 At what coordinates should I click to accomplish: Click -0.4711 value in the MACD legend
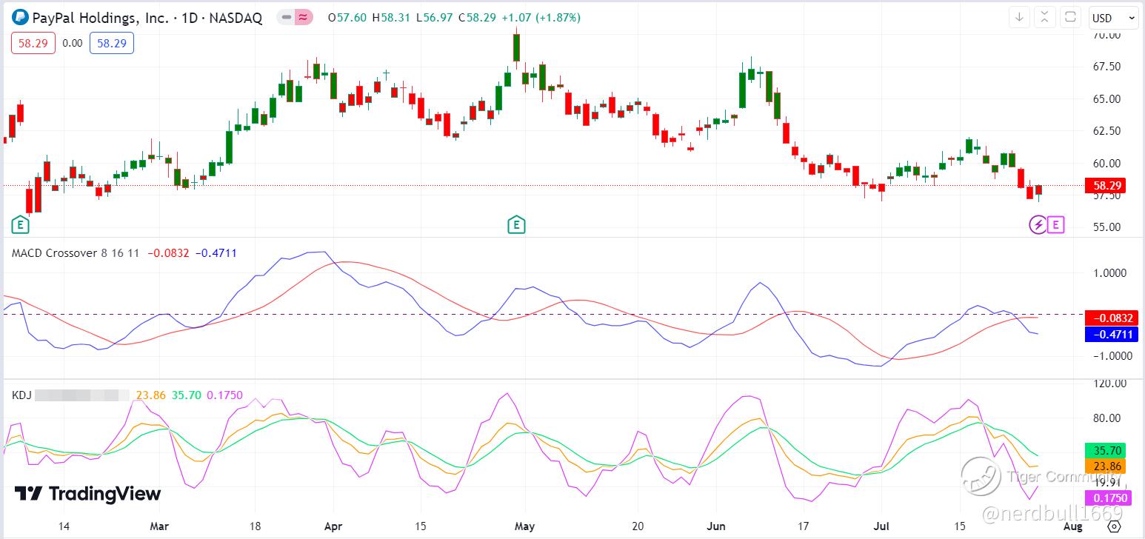coord(216,253)
